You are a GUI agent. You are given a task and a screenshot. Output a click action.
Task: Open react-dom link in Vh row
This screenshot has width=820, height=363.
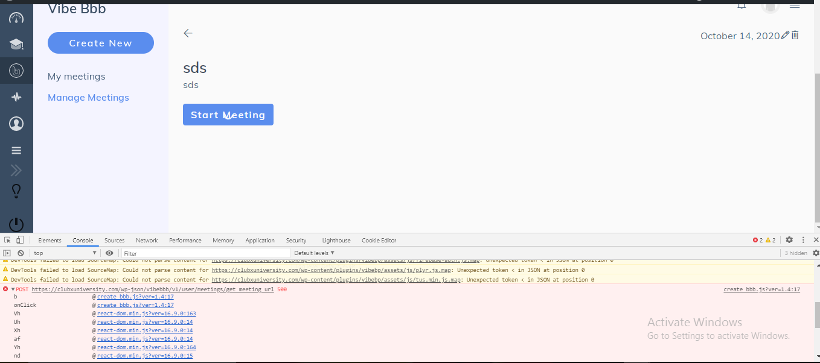(147, 314)
